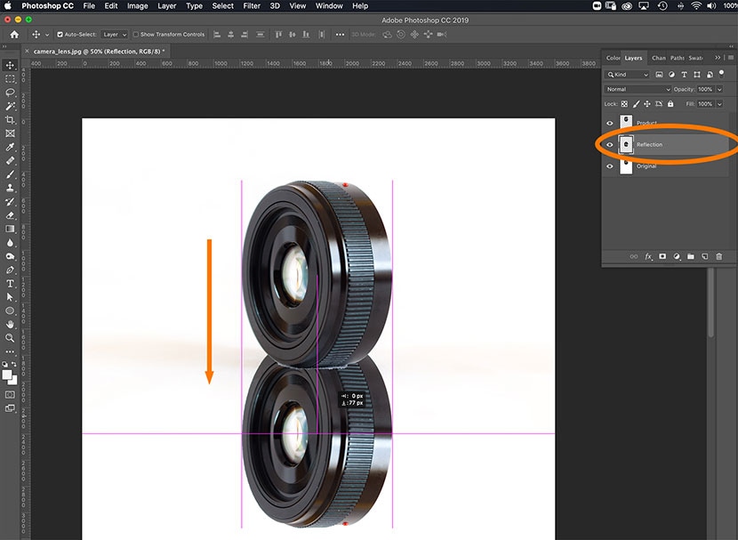Screen dimensions: 738x540
Task: Open the Filter menu
Action: (x=252, y=6)
